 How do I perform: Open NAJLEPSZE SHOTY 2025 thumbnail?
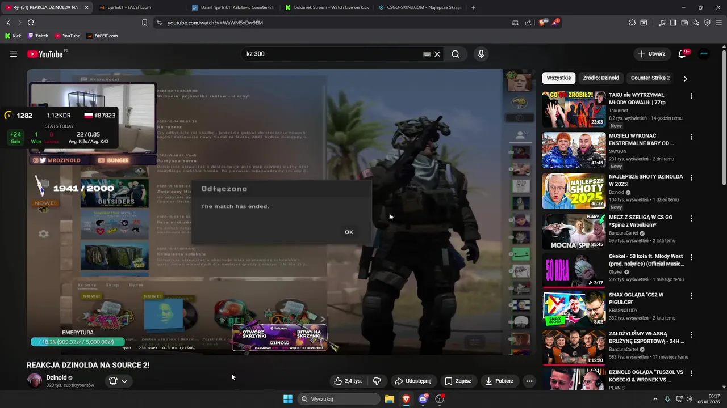(x=574, y=191)
